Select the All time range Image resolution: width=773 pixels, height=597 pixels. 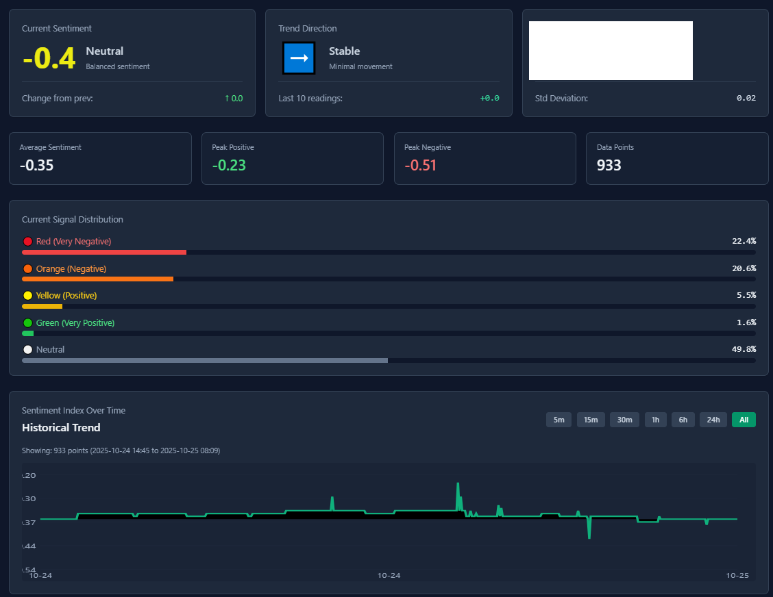pyautogui.click(x=744, y=420)
